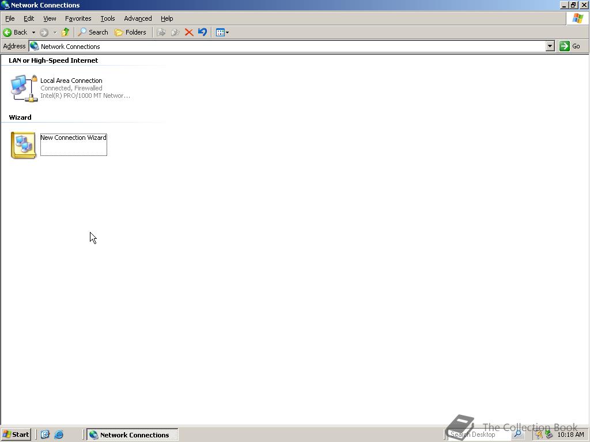Click the title bar Network Connections icon
590x442 pixels.
pyautogui.click(x=5, y=5)
